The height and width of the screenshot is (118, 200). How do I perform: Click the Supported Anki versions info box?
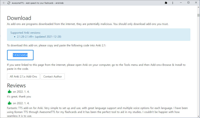[x=98, y=34]
